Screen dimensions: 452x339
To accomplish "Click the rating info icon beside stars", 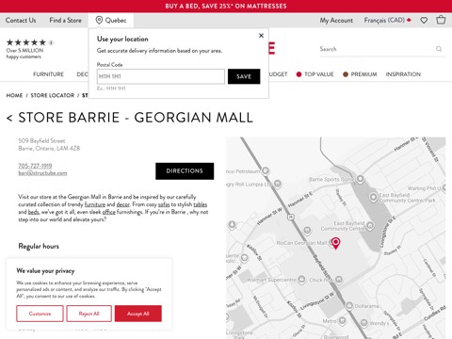I will (x=51, y=42).
